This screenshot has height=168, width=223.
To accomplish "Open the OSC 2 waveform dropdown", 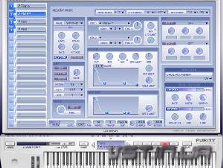I will [115, 38].
